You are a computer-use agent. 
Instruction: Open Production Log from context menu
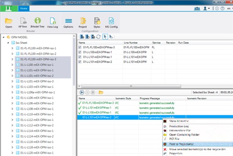tap(198, 126)
